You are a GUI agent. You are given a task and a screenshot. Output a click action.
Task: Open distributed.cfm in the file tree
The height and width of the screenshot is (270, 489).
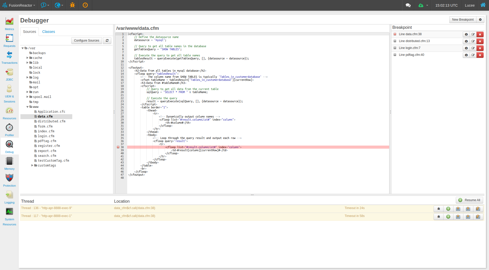[x=52, y=121]
